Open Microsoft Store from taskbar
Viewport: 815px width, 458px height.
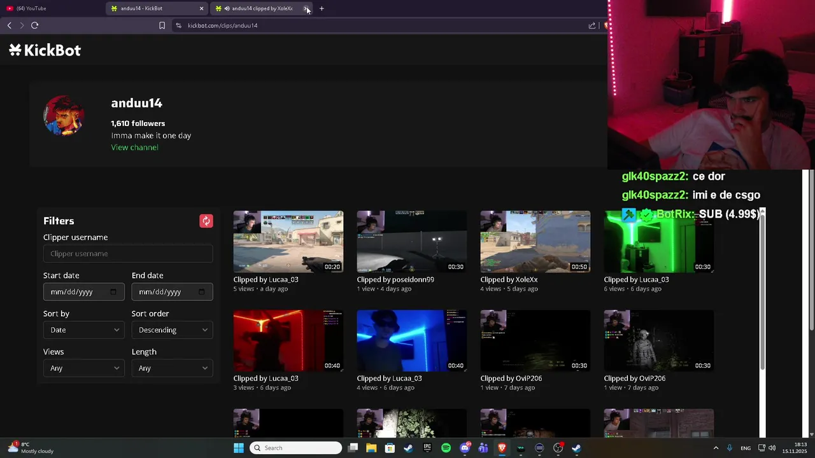click(390, 448)
